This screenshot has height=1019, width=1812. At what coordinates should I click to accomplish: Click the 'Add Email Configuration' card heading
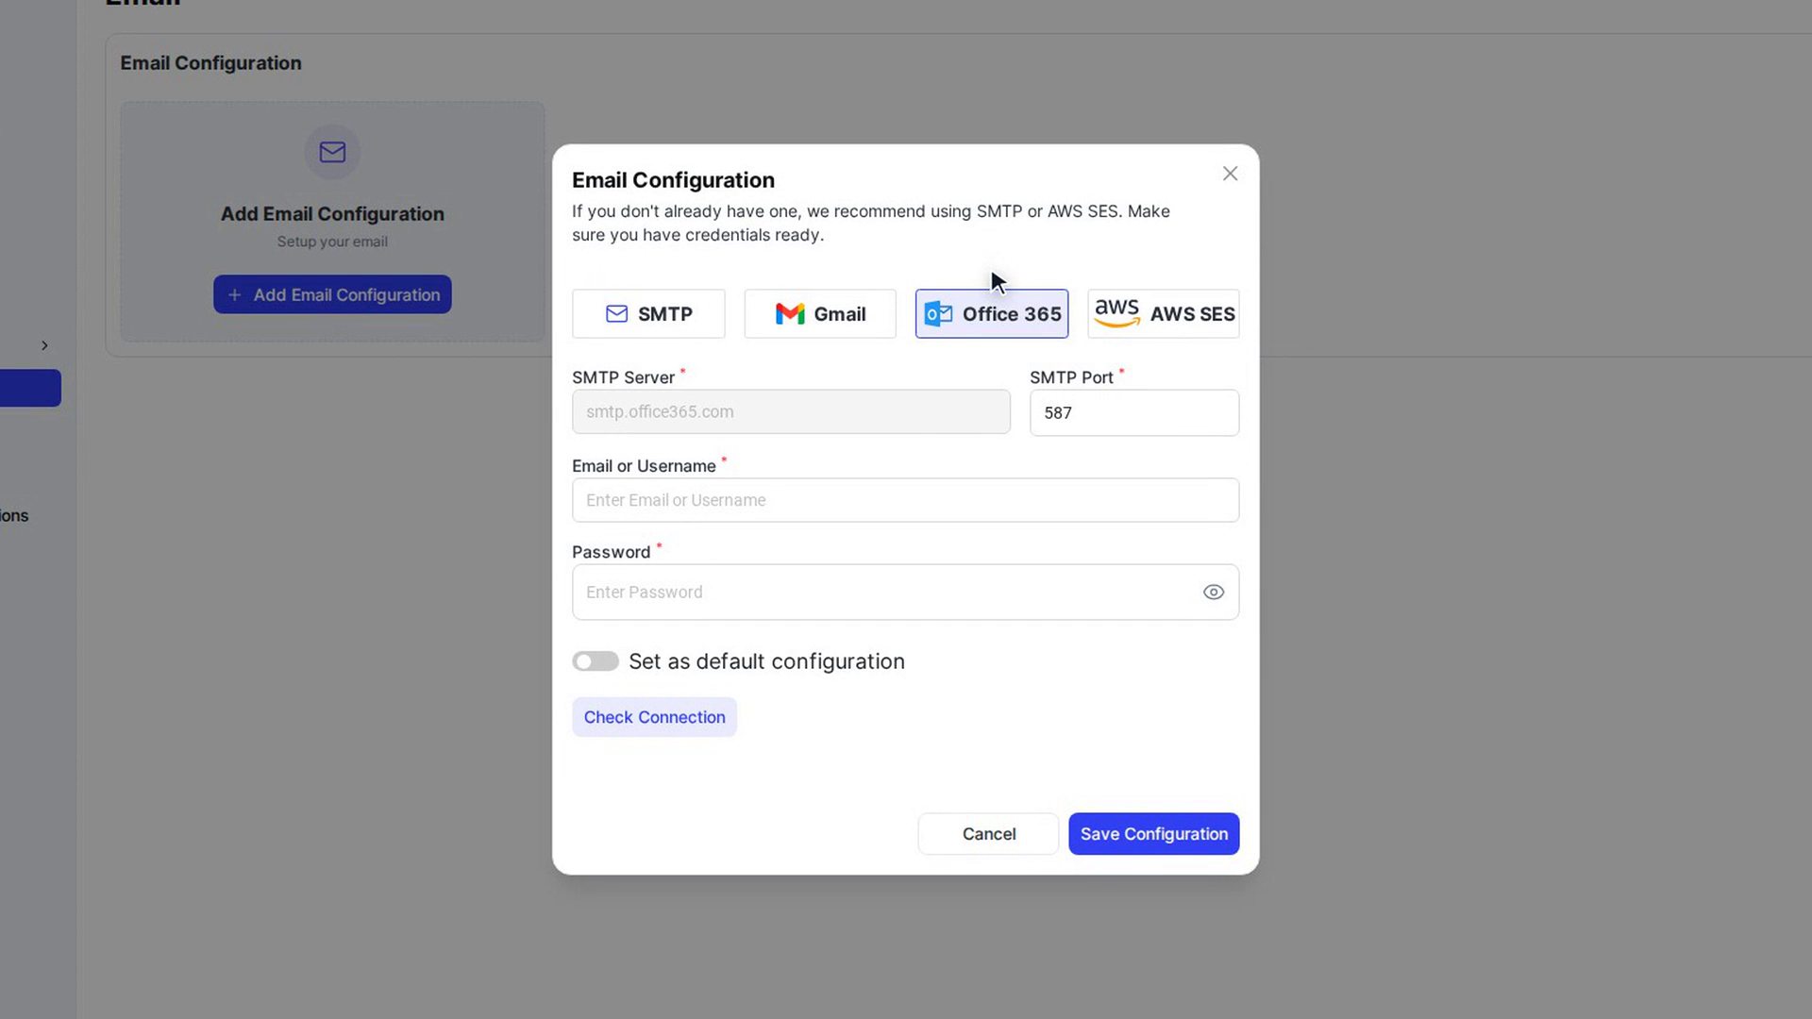pos(332,214)
